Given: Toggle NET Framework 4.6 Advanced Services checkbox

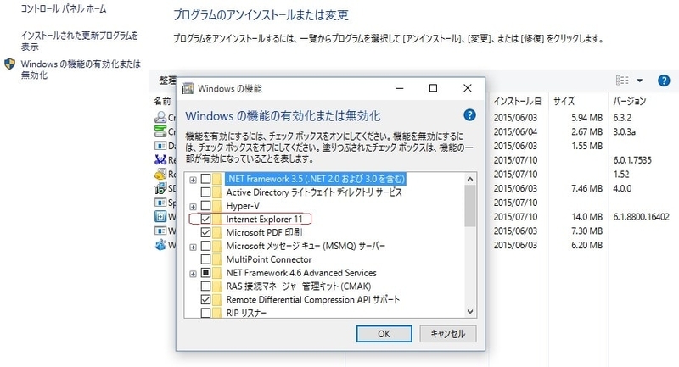Looking at the screenshot, I should coord(205,273).
